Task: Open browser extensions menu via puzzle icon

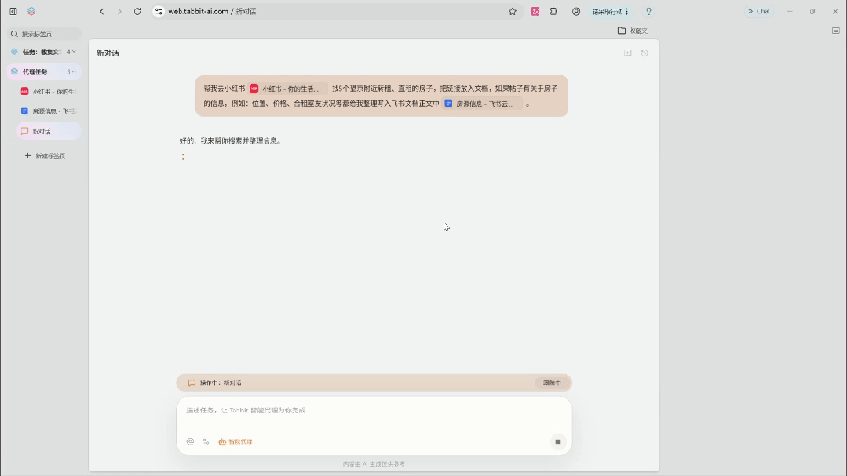Action: click(553, 11)
